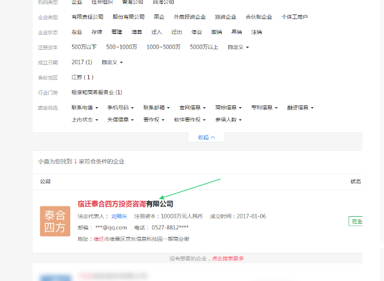This screenshot has width=384, height=281.
Task: Open 自定义 dropdown for registered capital
Action: [238, 47]
